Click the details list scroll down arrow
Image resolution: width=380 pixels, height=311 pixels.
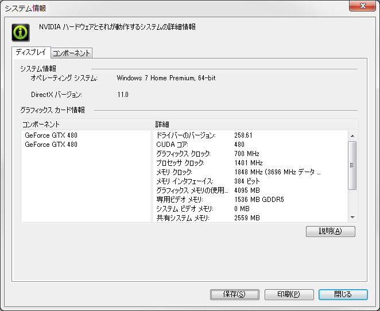coord(352,217)
